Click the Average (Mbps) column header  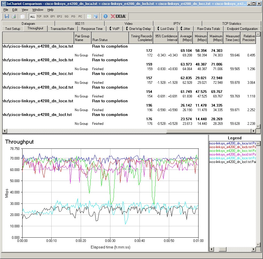(185, 38)
